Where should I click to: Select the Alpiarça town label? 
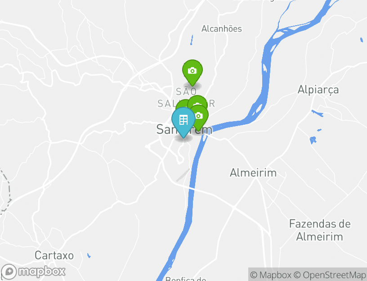coord(318,90)
